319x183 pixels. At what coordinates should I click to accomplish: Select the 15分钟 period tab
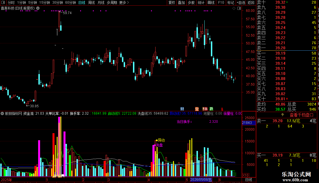[x=45, y=3]
